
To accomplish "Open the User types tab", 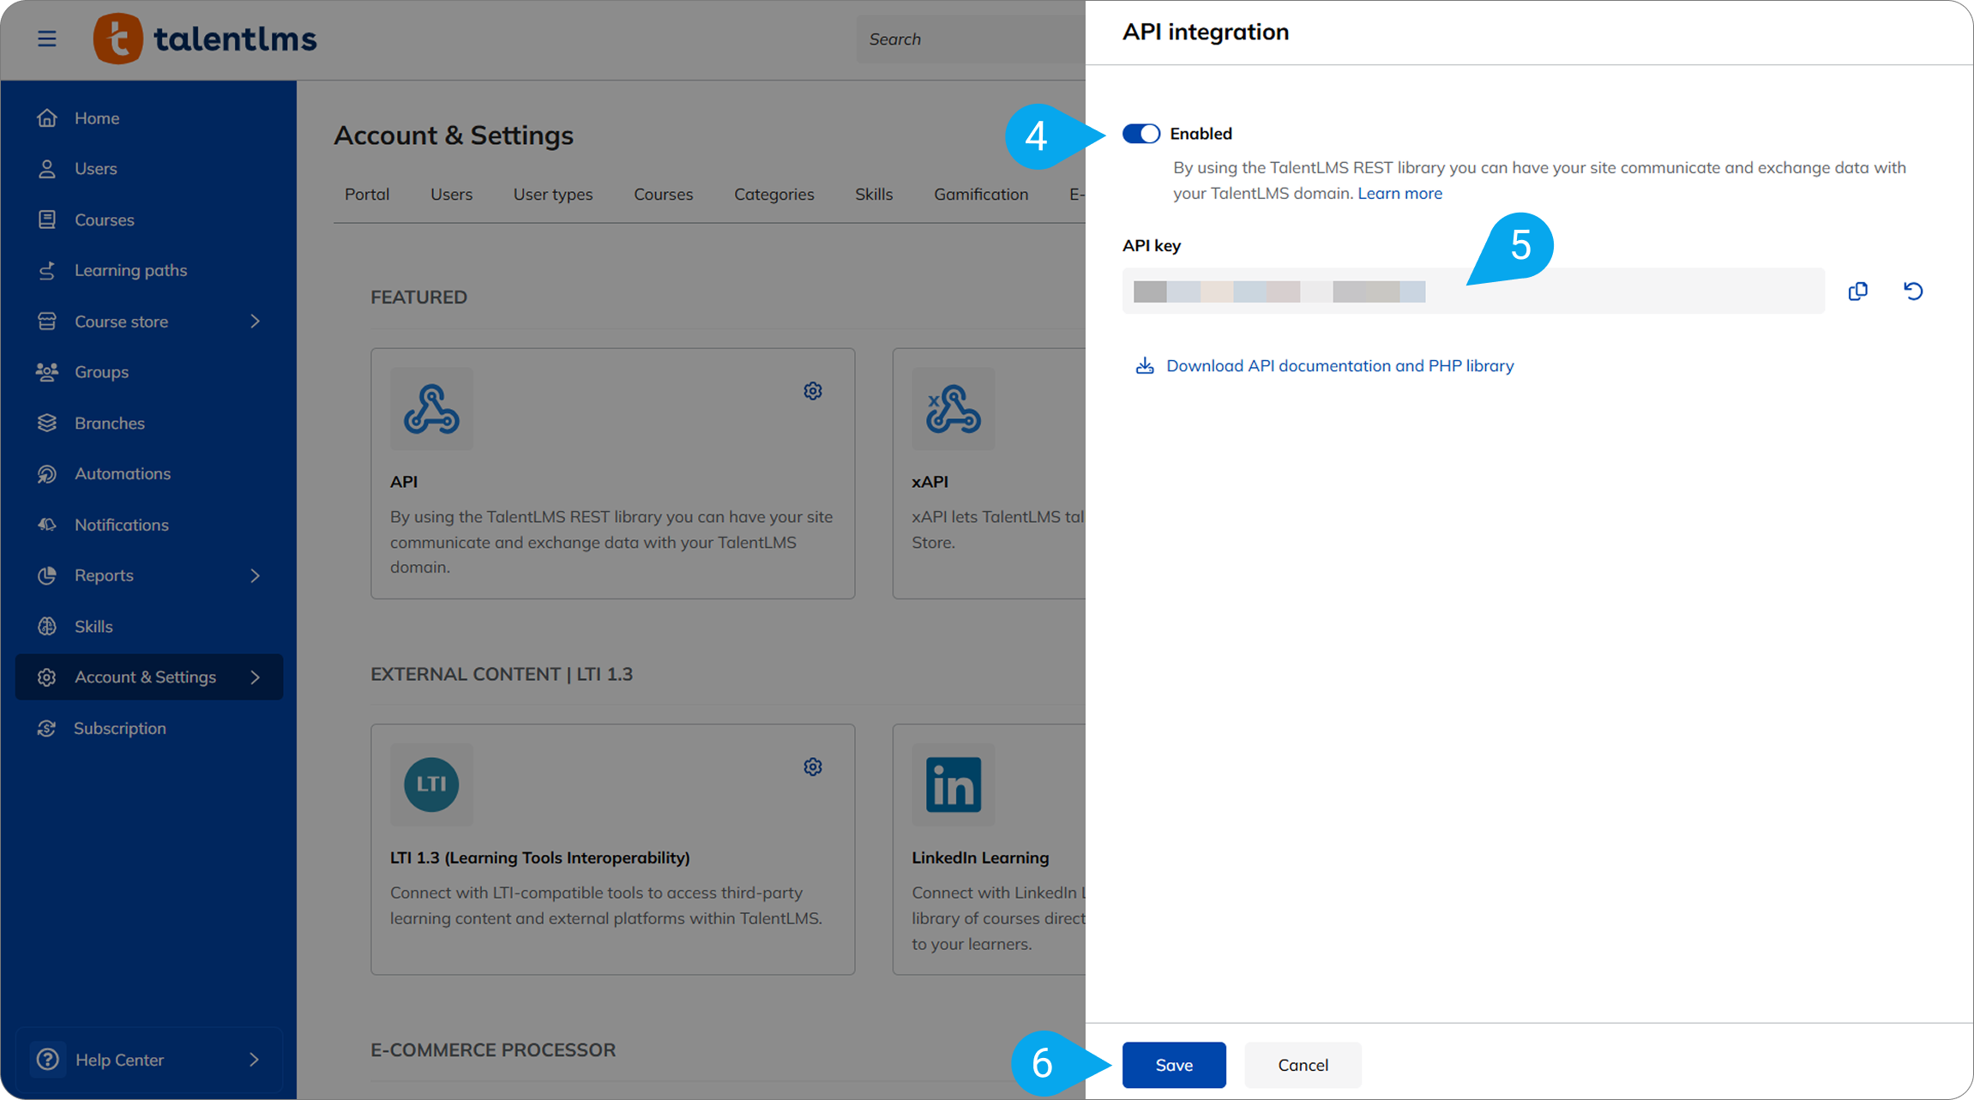I will click(x=552, y=195).
